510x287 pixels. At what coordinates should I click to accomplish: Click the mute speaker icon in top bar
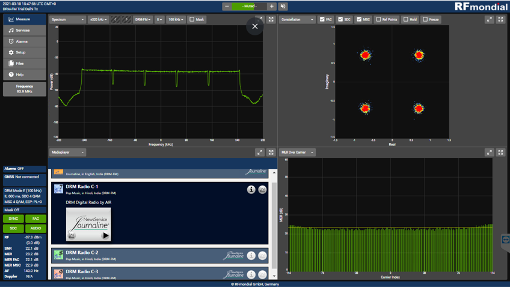pyautogui.click(x=283, y=7)
